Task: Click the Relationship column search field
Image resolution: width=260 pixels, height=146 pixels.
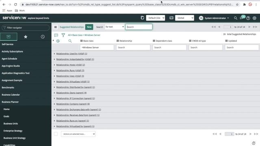Action: point(133,47)
